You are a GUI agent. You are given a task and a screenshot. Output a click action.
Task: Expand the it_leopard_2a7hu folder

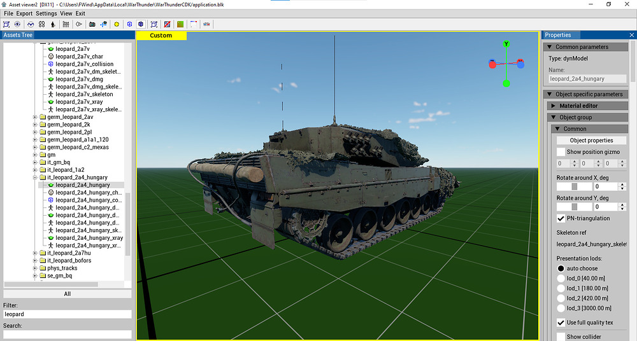click(35, 253)
